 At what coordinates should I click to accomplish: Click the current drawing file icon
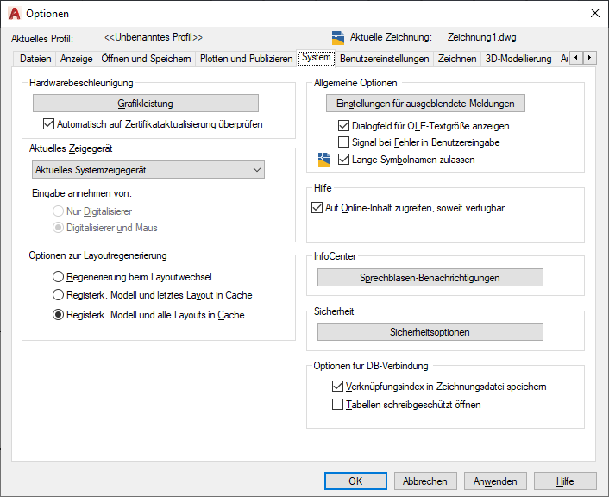[338, 38]
